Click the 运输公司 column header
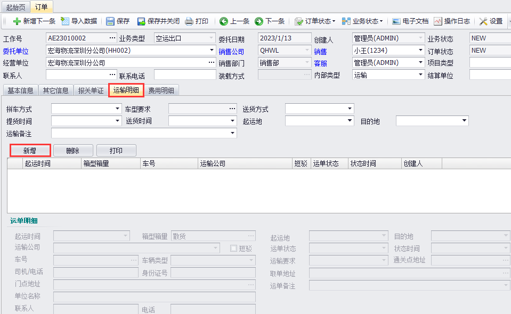Viewport: 511px width, 314px height. click(245, 164)
